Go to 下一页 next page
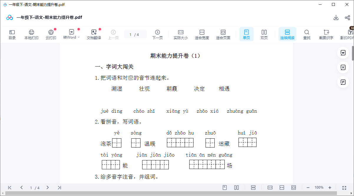 coord(157,34)
